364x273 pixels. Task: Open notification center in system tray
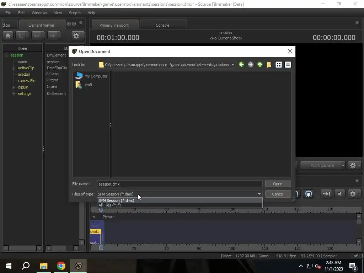[353, 266]
